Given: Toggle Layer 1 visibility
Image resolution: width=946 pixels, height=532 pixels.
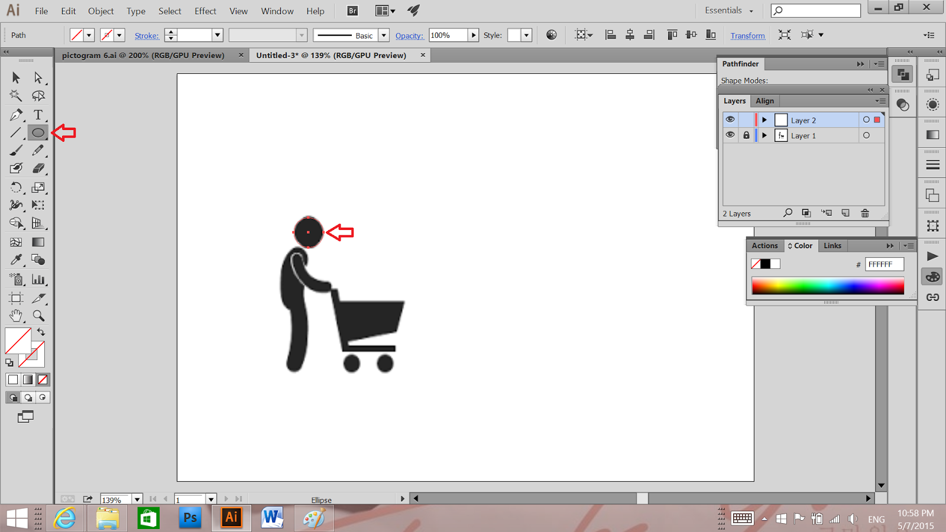Looking at the screenshot, I should point(730,135).
